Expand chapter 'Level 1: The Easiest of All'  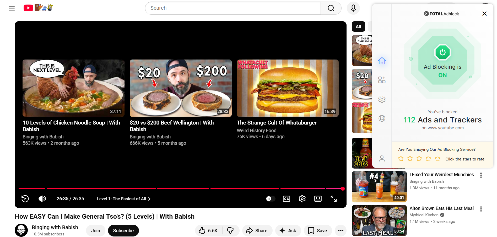coord(124,199)
